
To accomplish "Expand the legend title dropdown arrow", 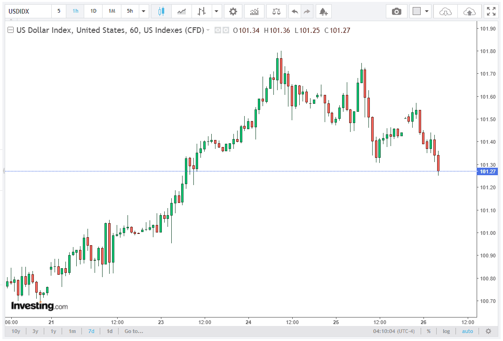I will 208,31.
